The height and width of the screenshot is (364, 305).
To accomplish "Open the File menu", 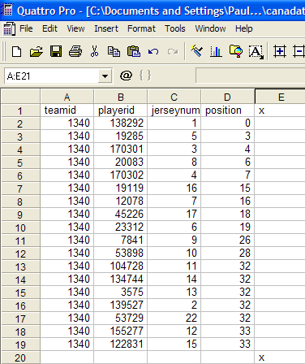I will click(x=26, y=28).
